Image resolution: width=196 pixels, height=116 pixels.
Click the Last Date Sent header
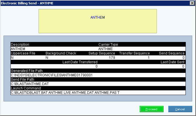point(173,62)
